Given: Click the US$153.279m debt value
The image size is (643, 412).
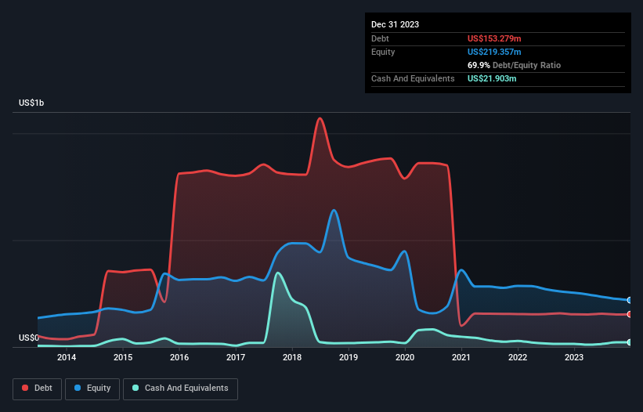Looking at the screenshot, I should [494, 38].
